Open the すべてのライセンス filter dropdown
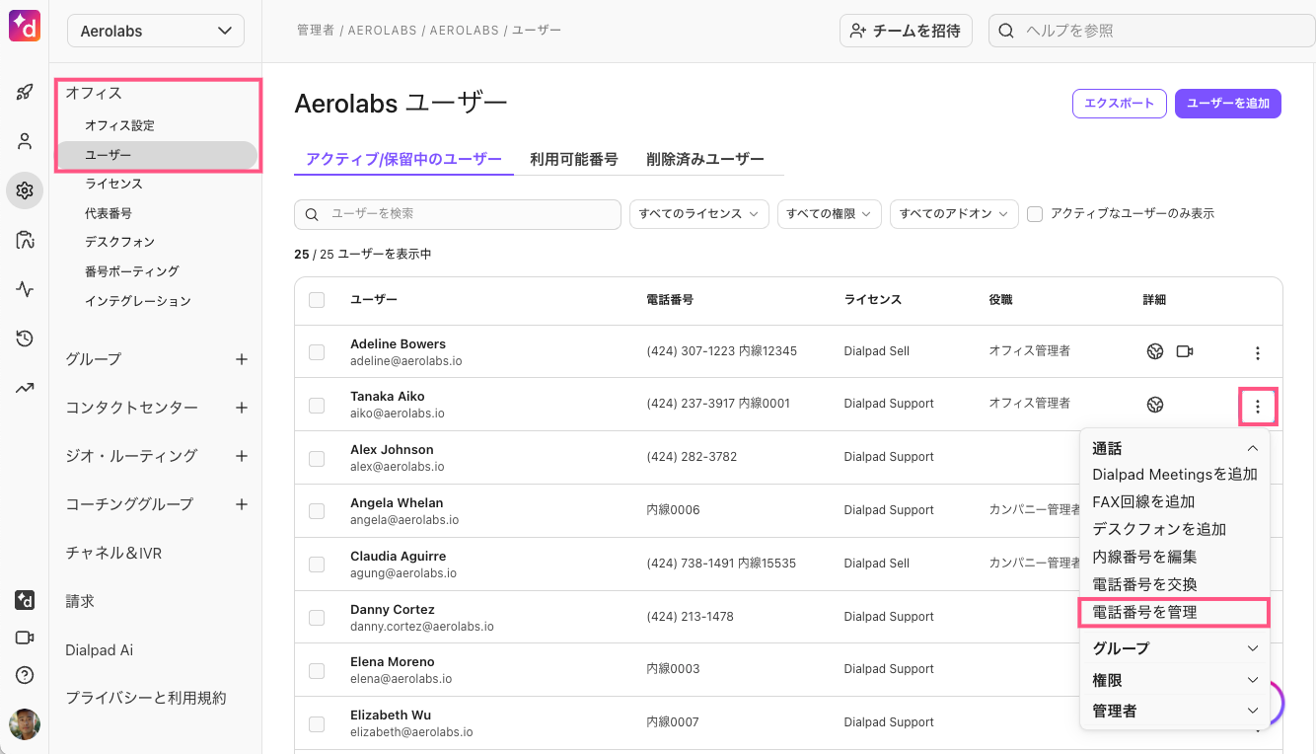 tap(699, 214)
